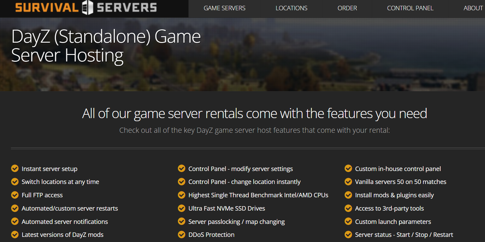The width and height of the screenshot is (485, 242).
Task: Open the About menu item
Action: pyautogui.click(x=473, y=8)
